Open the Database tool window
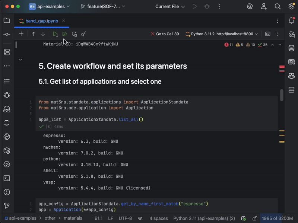The image size is (298, 223). (291, 48)
